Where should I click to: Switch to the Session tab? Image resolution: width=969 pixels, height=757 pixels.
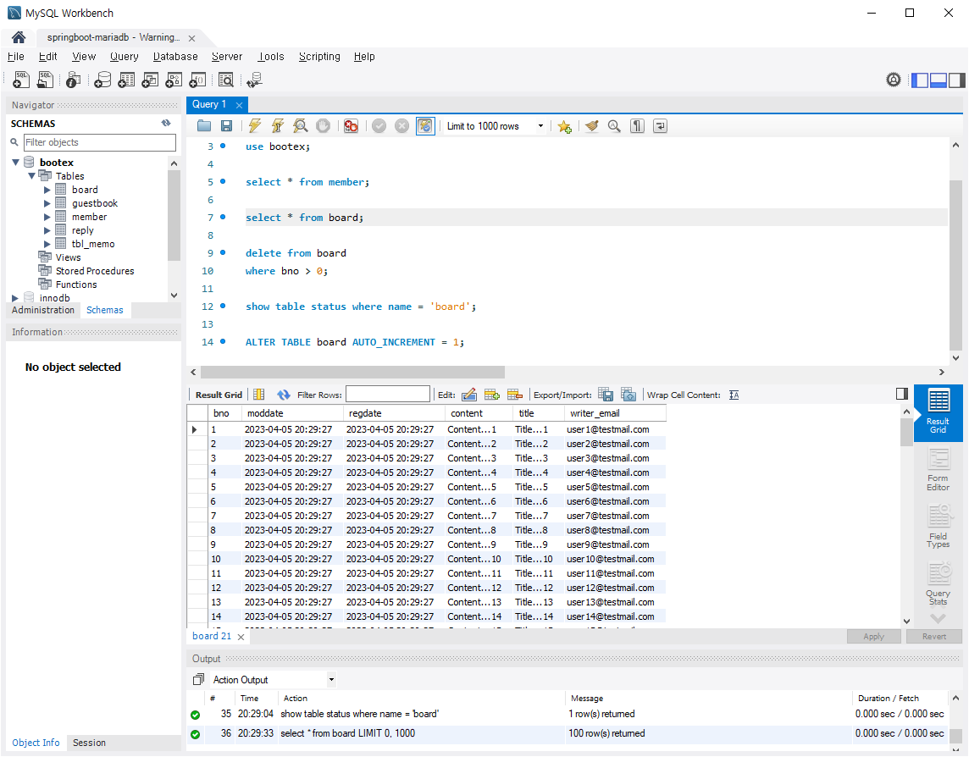89,743
